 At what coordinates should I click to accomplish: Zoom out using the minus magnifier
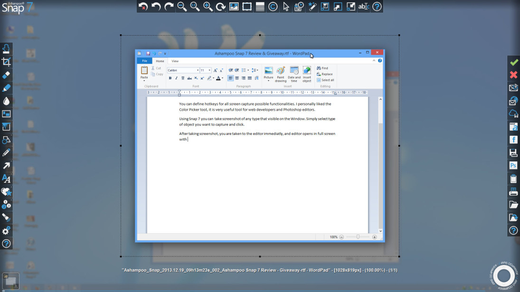point(182,7)
